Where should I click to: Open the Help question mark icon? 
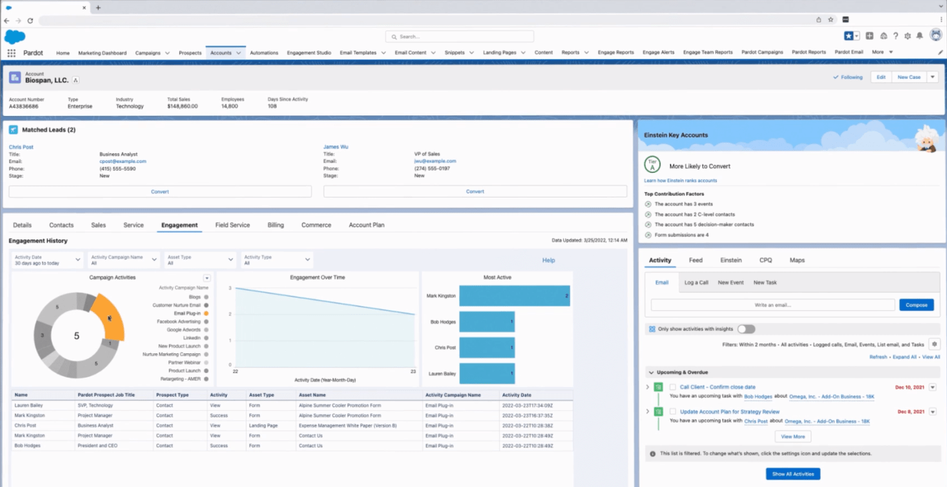[895, 36]
